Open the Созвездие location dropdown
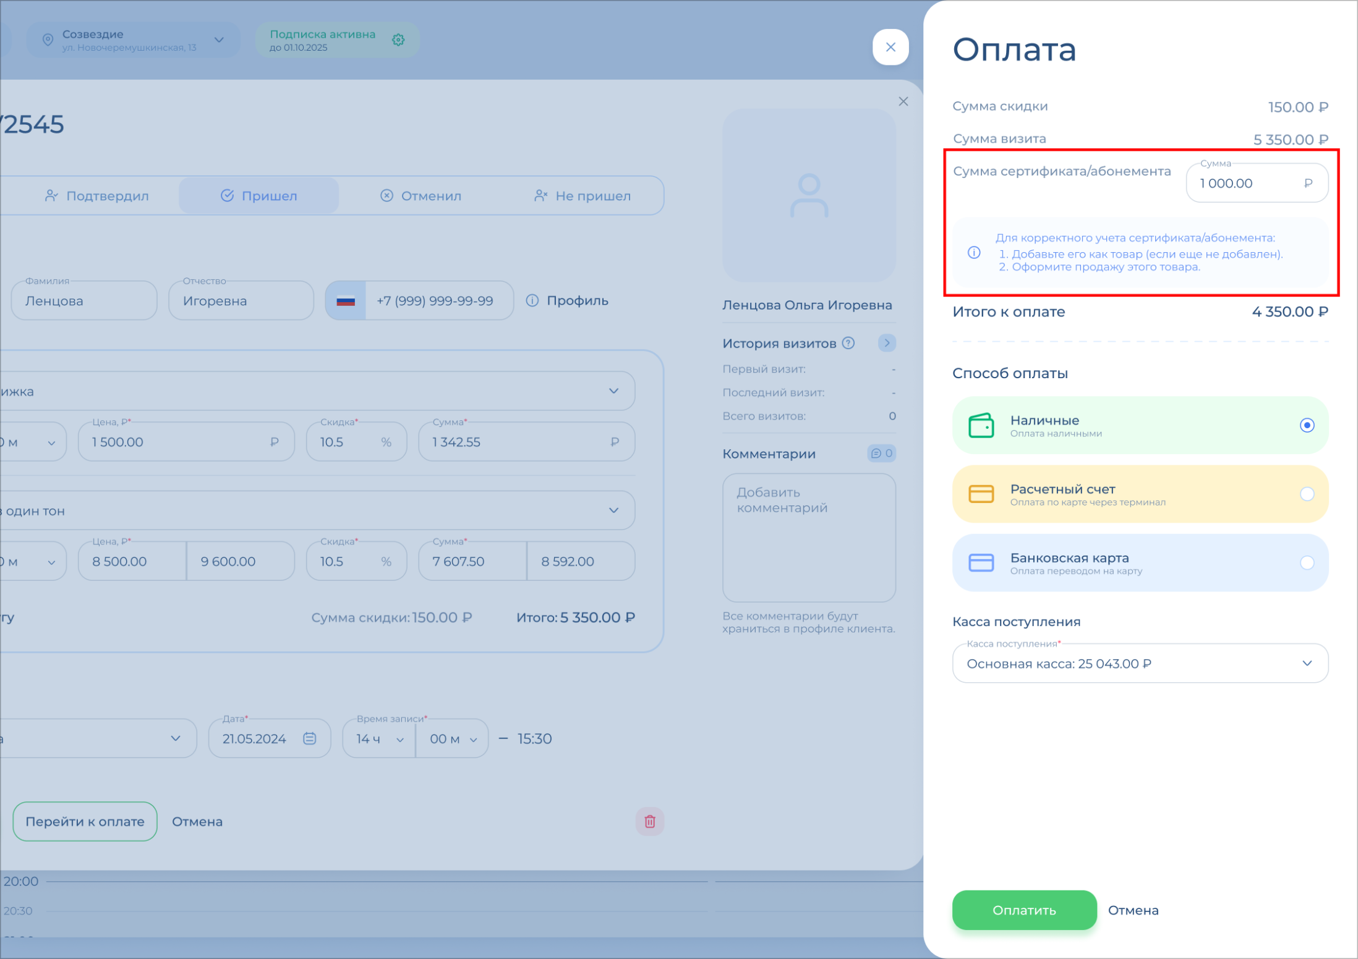The height and width of the screenshot is (959, 1358). pos(133,40)
